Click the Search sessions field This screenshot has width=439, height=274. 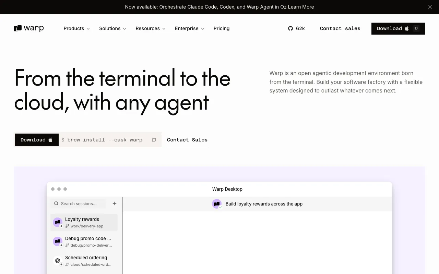[x=78, y=203]
